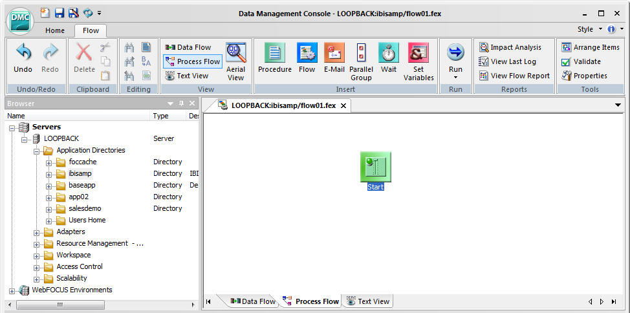Screen dimensions: 630x313
Task: Open the Aerial View
Action: pos(236,62)
